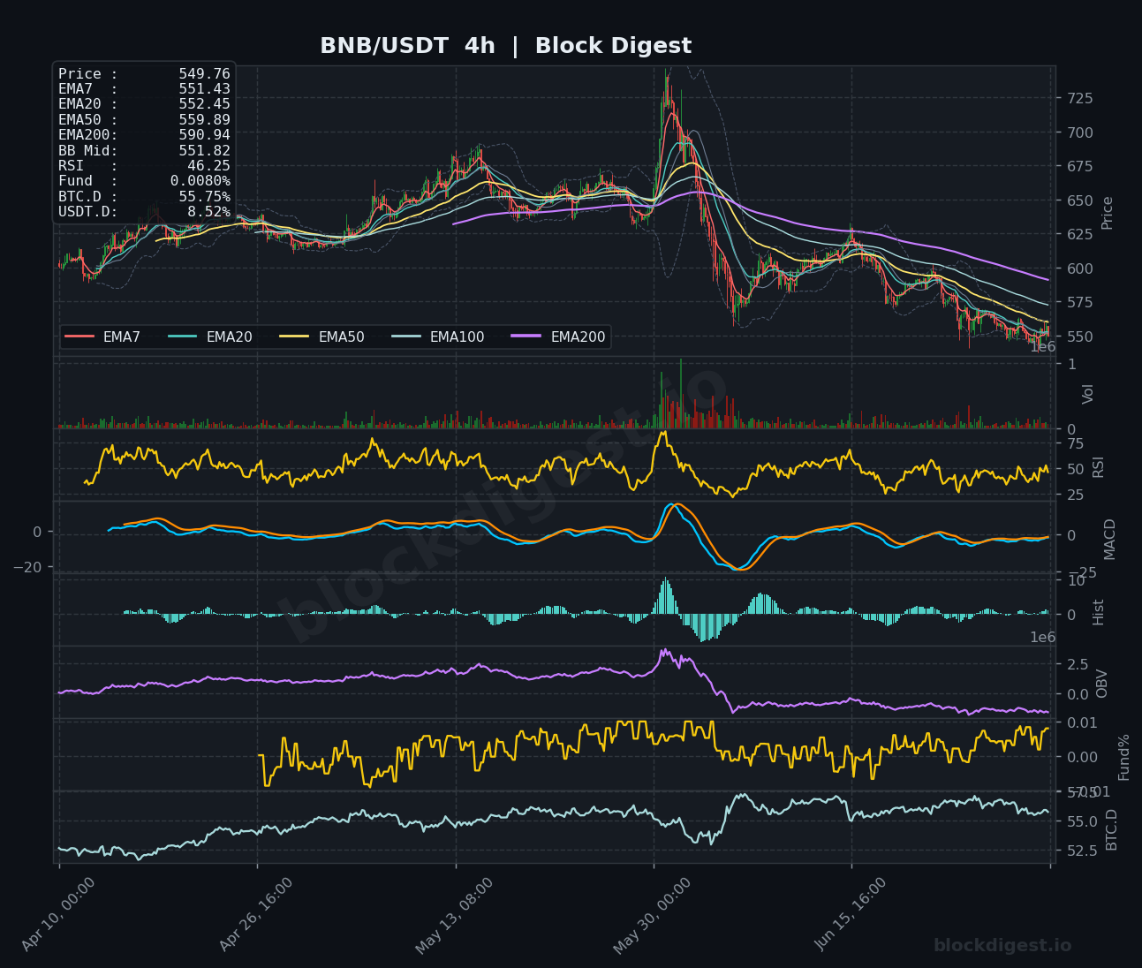Click the 700 price axis tick

[1078, 132]
